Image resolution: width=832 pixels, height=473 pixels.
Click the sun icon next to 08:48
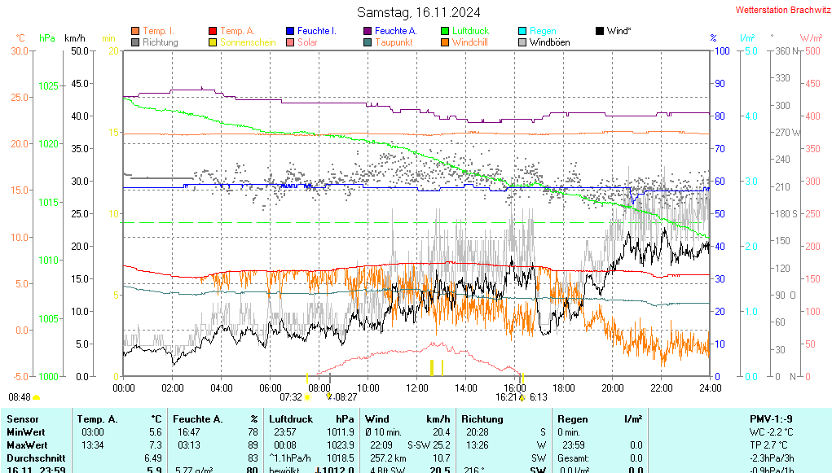pyautogui.click(x=37, y=397)
